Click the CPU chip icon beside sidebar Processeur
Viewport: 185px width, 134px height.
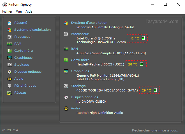[x=10, y=37]
